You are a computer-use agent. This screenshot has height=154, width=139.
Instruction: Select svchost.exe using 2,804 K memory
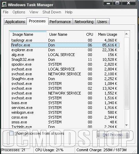point(65,69)
